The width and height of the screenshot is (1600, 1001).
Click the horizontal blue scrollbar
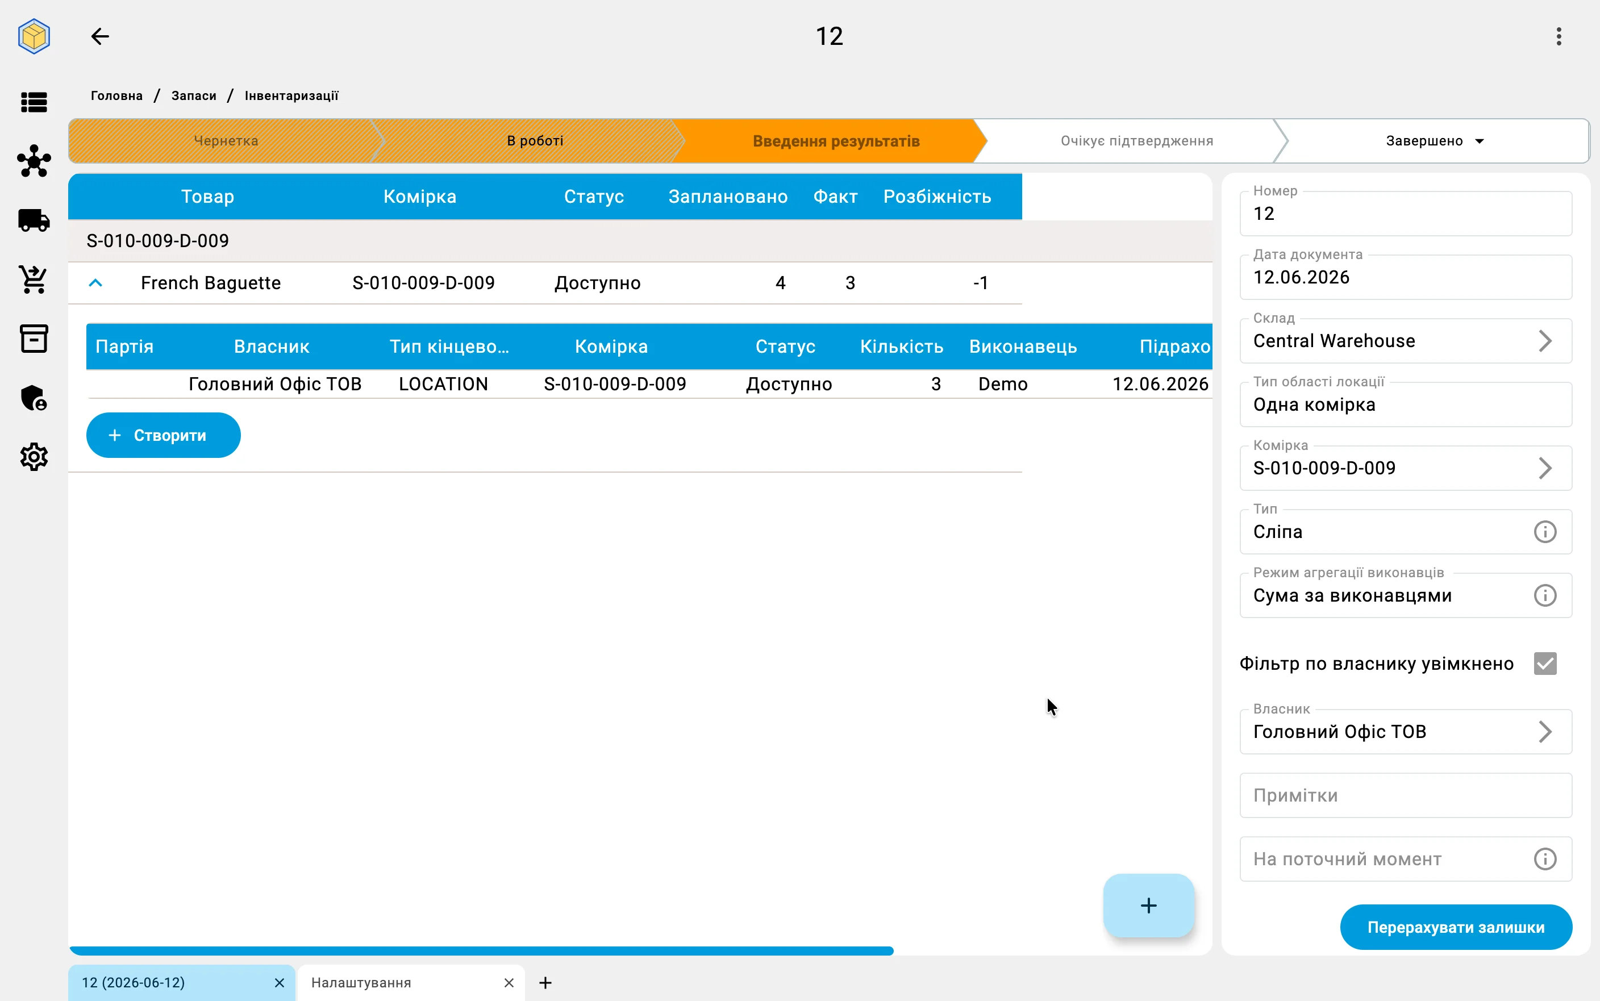[481, 950]
